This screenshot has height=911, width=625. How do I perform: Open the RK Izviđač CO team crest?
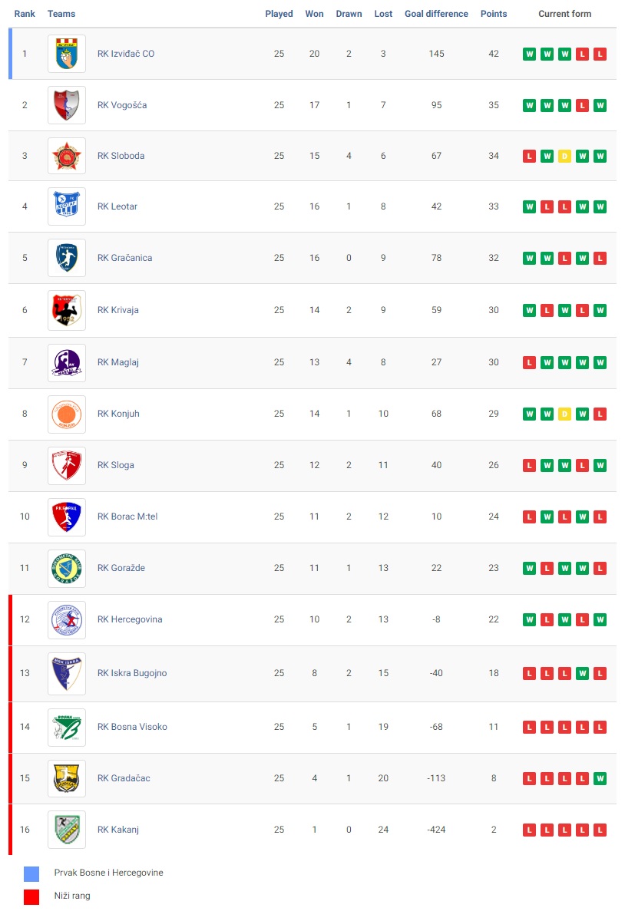click(x=67, y=54)
